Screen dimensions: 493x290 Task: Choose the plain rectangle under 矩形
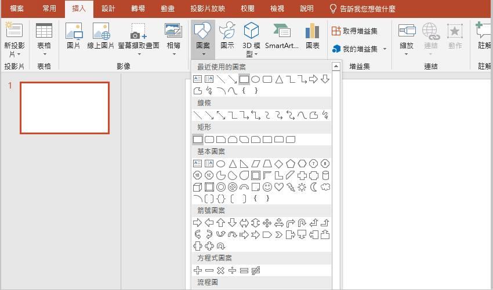tap(197, 140)
